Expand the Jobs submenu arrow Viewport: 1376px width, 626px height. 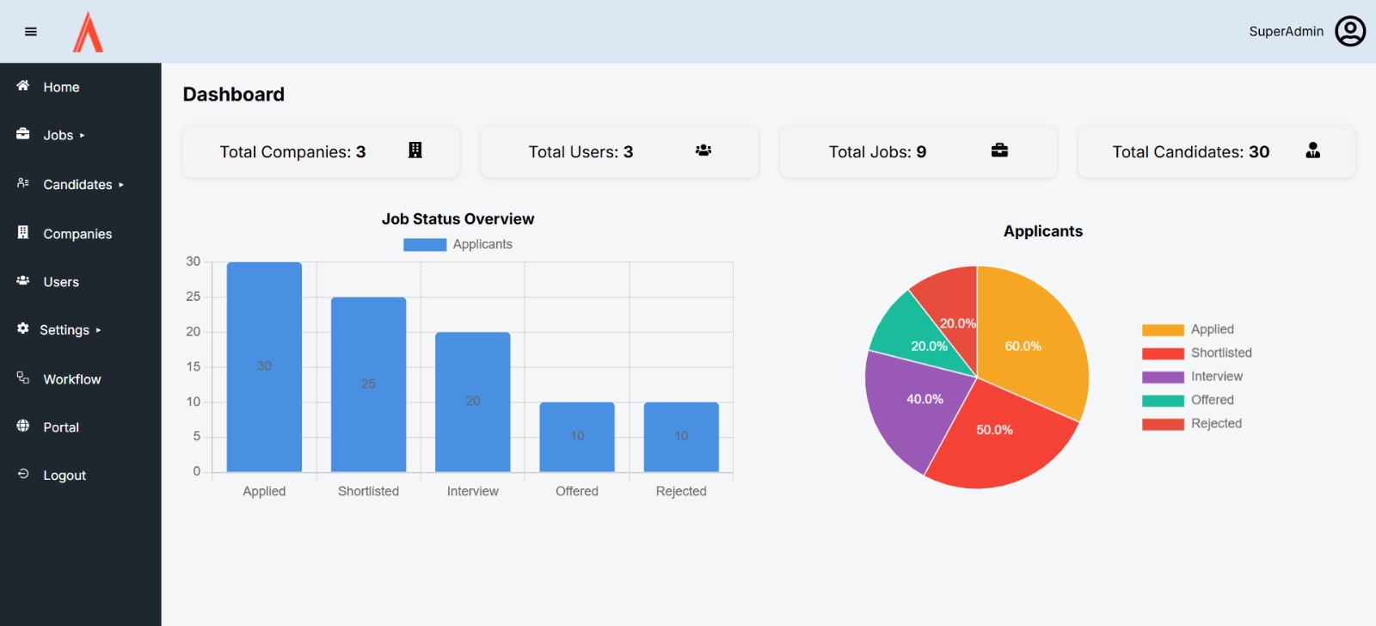[x=83, y=136]
